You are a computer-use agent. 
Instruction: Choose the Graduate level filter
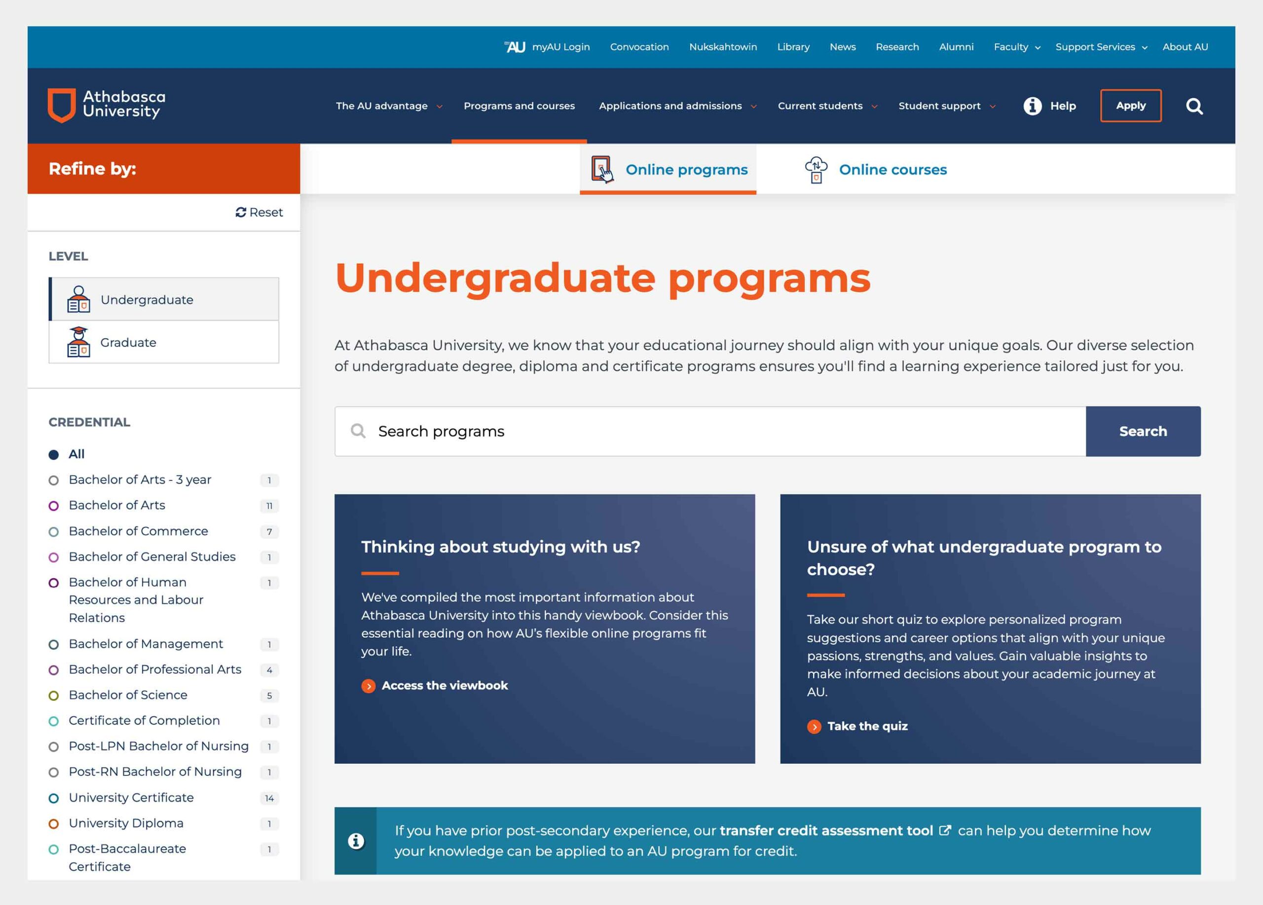point(164,342)
